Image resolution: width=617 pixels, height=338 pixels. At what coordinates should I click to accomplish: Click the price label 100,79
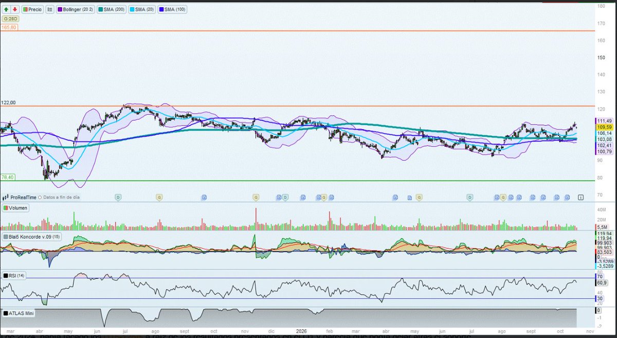[603, 152]
